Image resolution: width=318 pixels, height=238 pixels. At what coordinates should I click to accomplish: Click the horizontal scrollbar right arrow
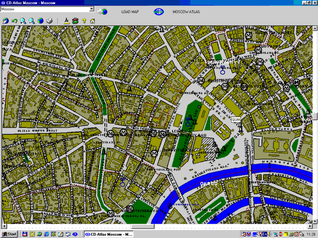[x=310, y=226]
